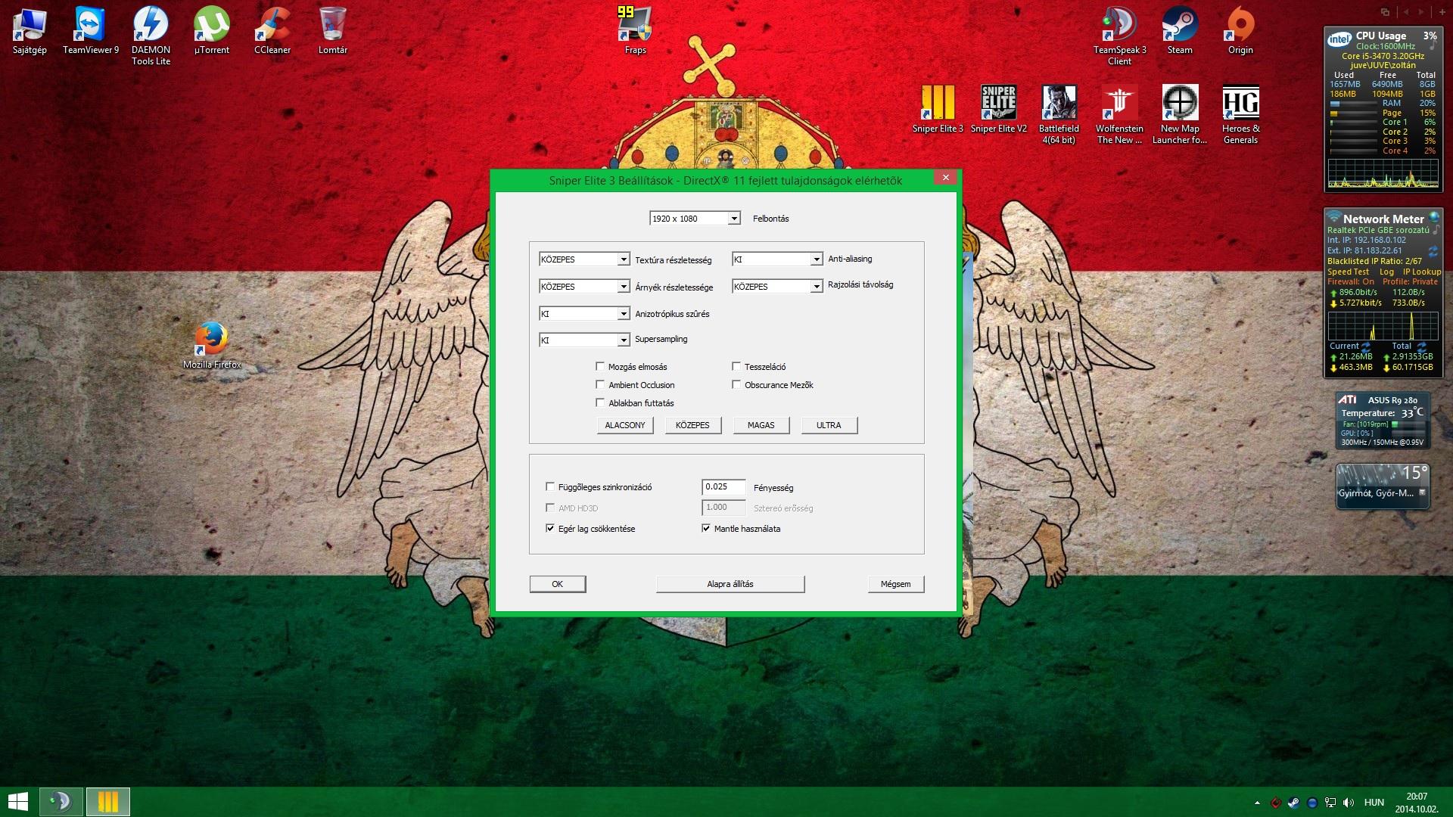Open New Map Launcher shortcut
The width and height of the screenshot is (1453, 817).
1180,115
